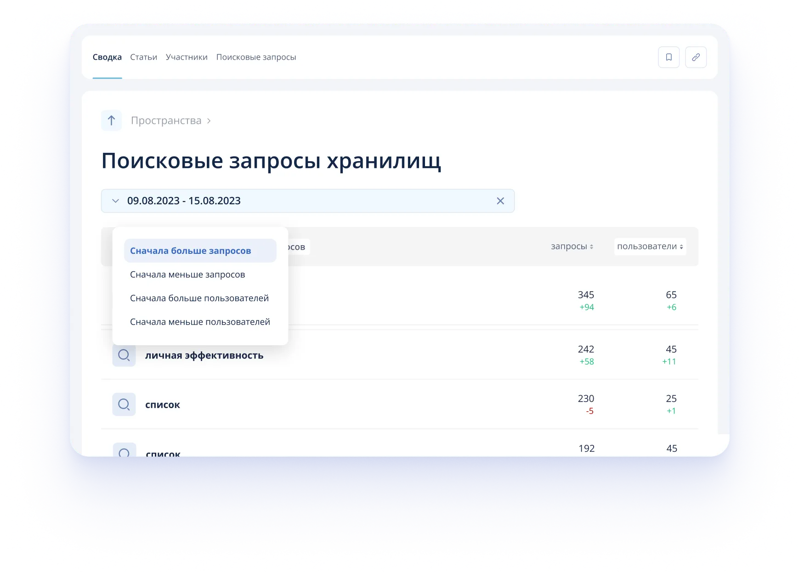This screenshot has width=799, height=572.
Task: Click search icon next to список 230
Action: coord(124,404)
